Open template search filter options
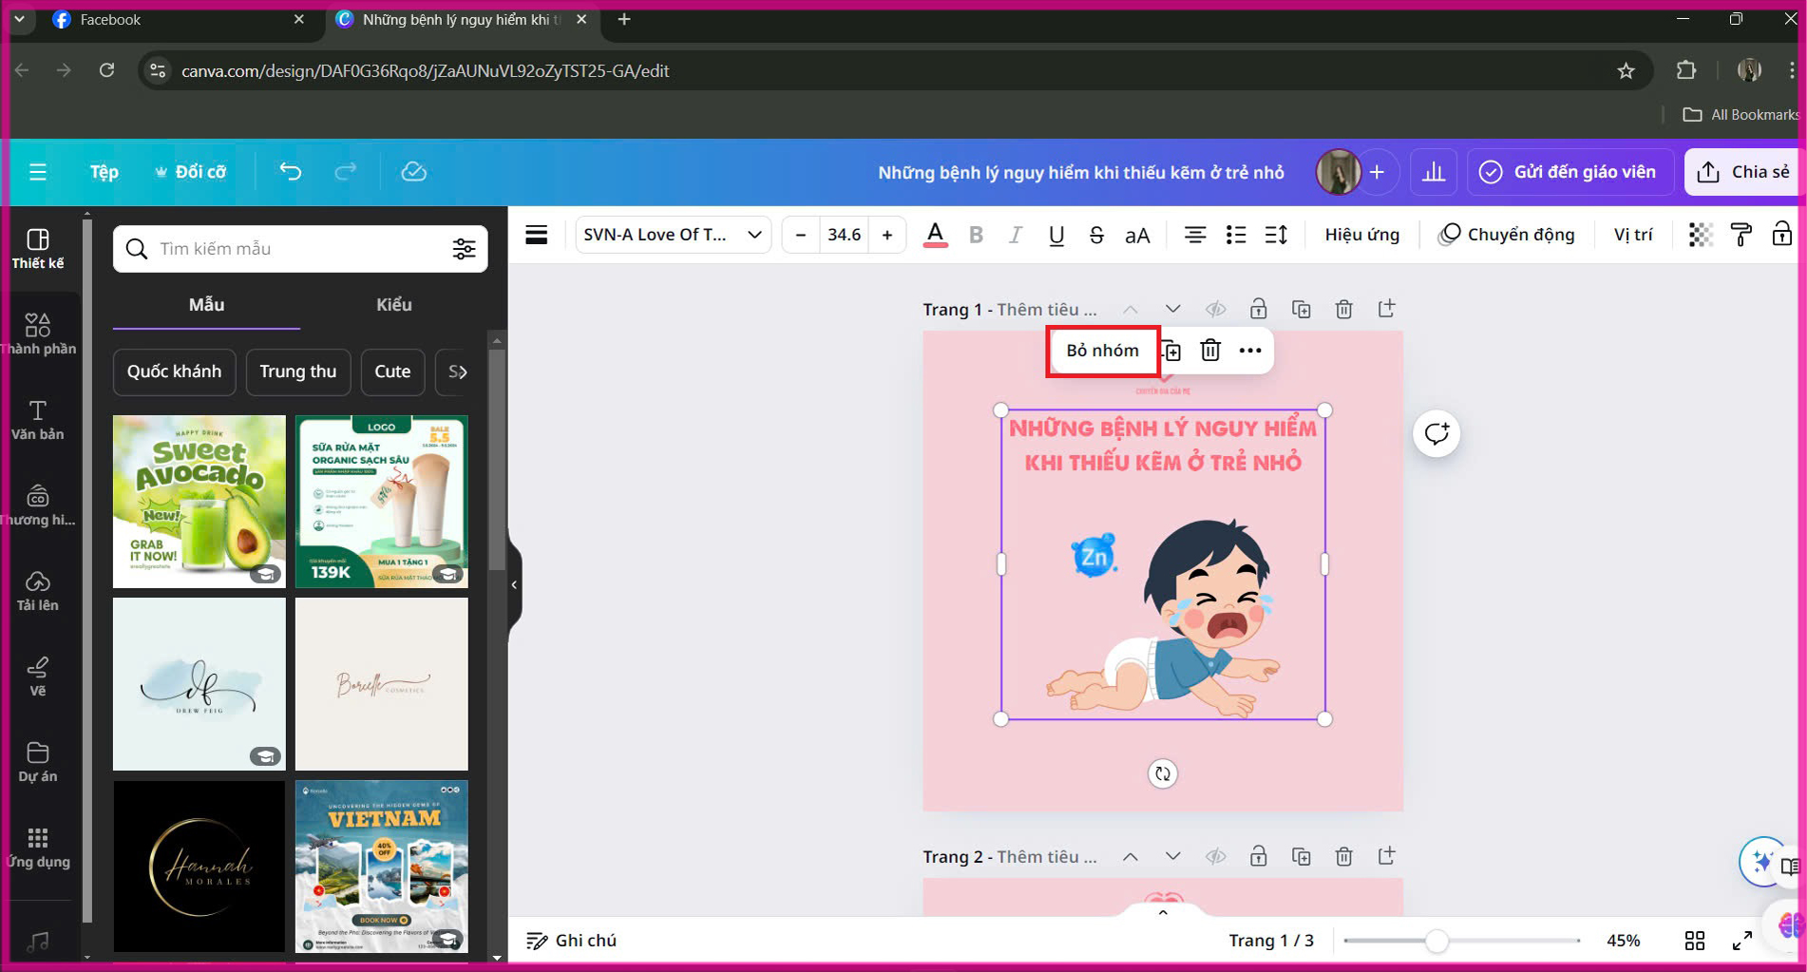Image resolution: width=1807 pixels, height=972 pixels. [x=464, y=249]
